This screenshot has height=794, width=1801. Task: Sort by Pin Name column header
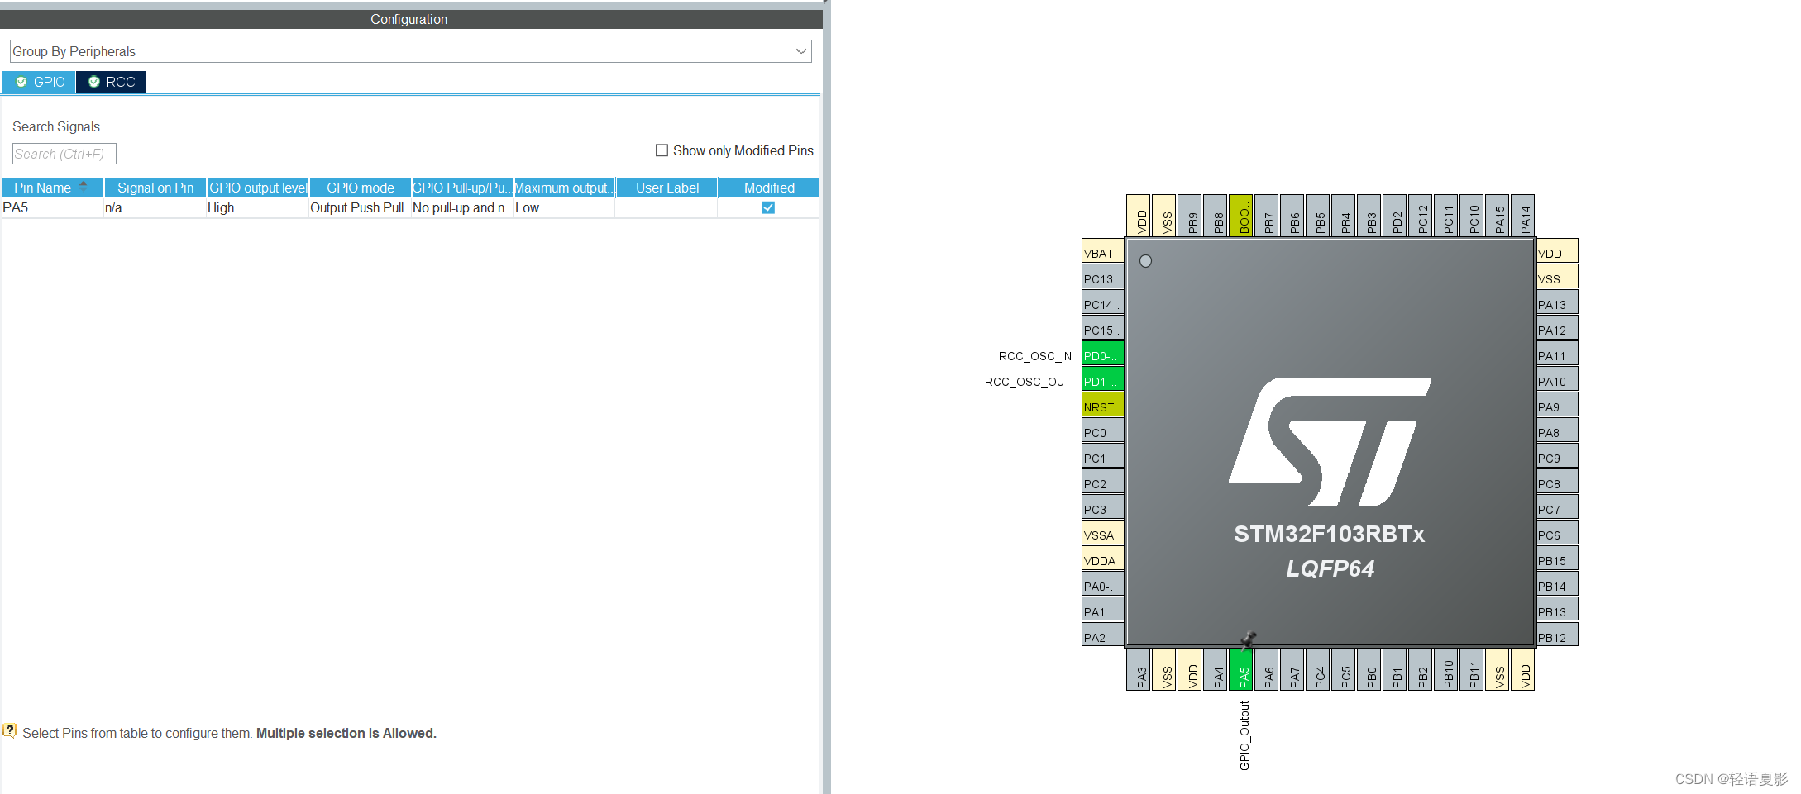pos(53,188)
